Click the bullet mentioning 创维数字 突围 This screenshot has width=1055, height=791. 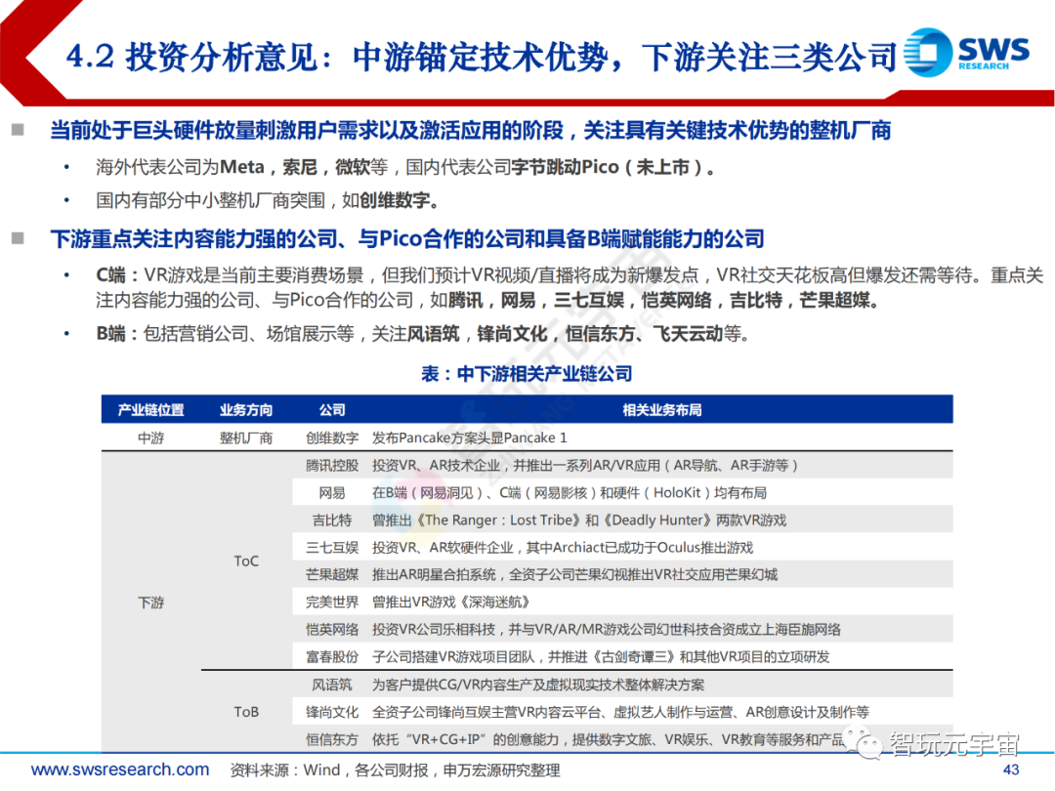pyautogui.click(x=268, y=200)
